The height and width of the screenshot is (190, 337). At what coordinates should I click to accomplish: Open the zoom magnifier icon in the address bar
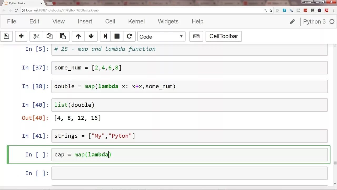pos(265,10)
